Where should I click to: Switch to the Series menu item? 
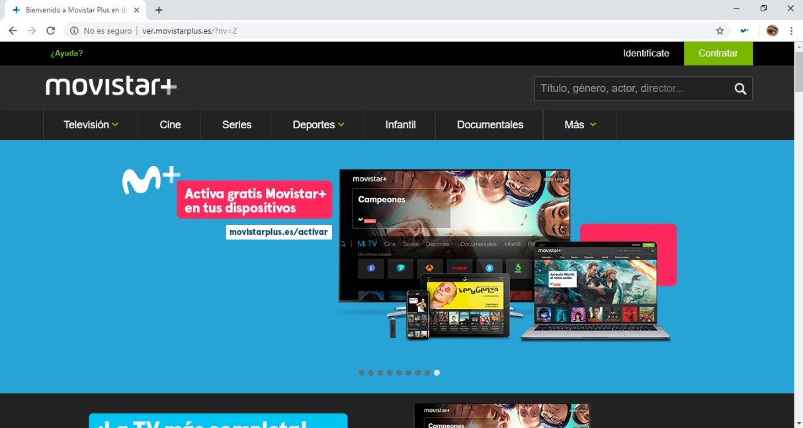[235, 124]
